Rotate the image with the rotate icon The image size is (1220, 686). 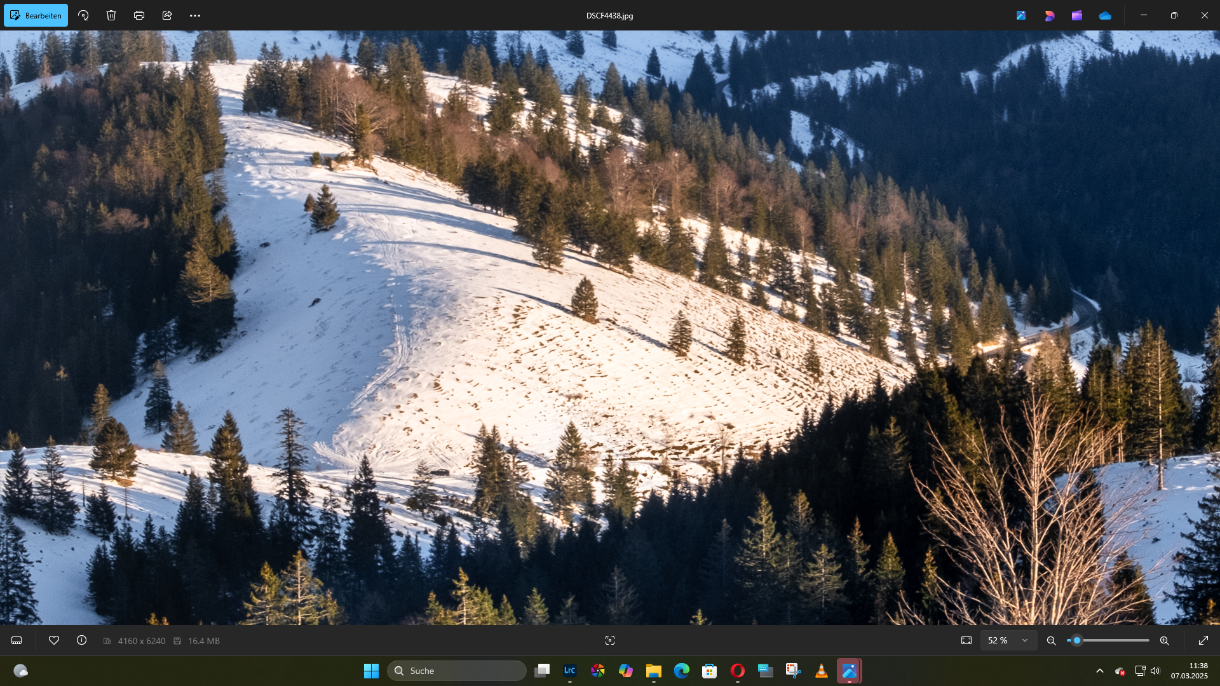(83, 15)
